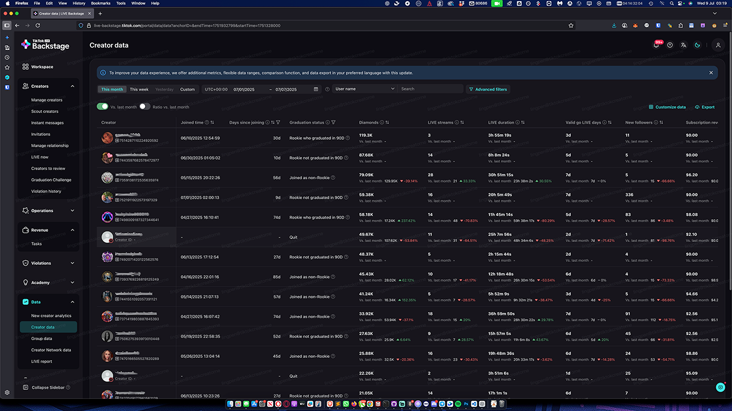Click the Advanced filters button
Image resolution: width=732 pixels, height=411 pixels.
tap(488, 90)
